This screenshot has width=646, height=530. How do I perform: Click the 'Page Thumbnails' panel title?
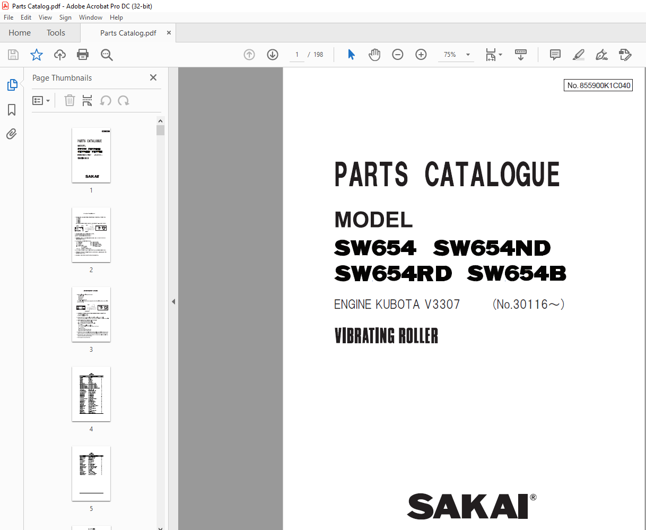click(x=62, y=77)
